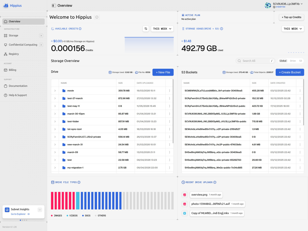Click the Drive table vertical scrollbar
Image resolution: width=308 pixels, height=231 pixels.
point(173,111)
